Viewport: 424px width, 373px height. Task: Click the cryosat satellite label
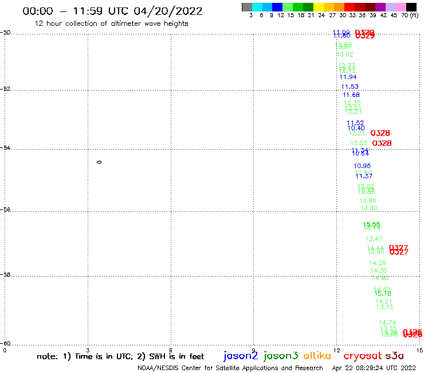[363, 356]
